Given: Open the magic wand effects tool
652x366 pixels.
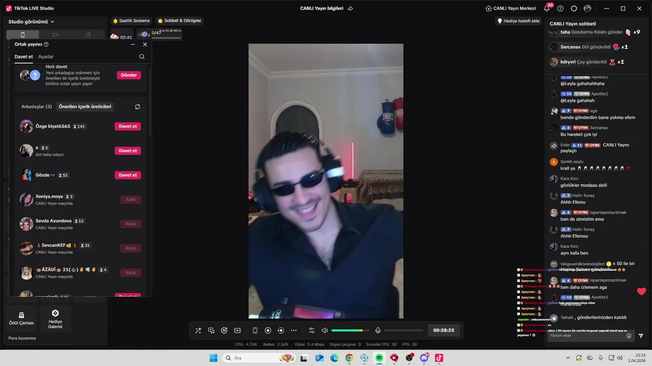Looking at the screenshot, I should pyautogui.click(x=198, y=330).
